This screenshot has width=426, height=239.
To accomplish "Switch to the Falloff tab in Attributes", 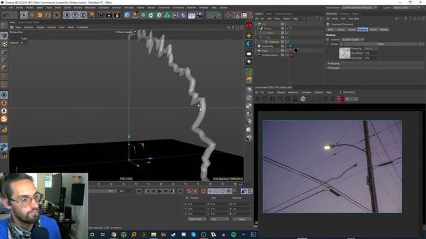I will click(x=373, y=29).
